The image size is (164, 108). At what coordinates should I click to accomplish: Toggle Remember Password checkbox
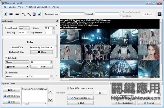tap(121, 12)
